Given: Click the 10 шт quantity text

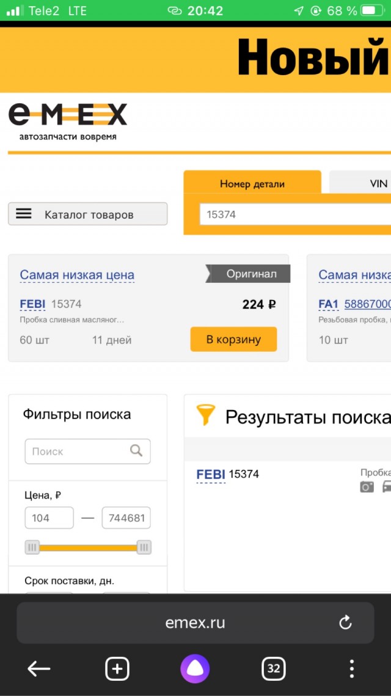Looking at the screenshot, I should point(334,340).
